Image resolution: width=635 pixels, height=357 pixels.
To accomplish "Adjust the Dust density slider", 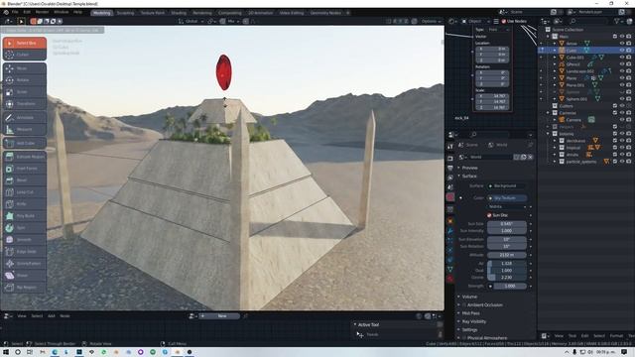I will click(x=507, y=271).
